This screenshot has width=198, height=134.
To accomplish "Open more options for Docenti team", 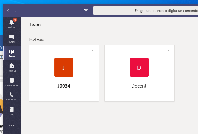I will 168,51.
